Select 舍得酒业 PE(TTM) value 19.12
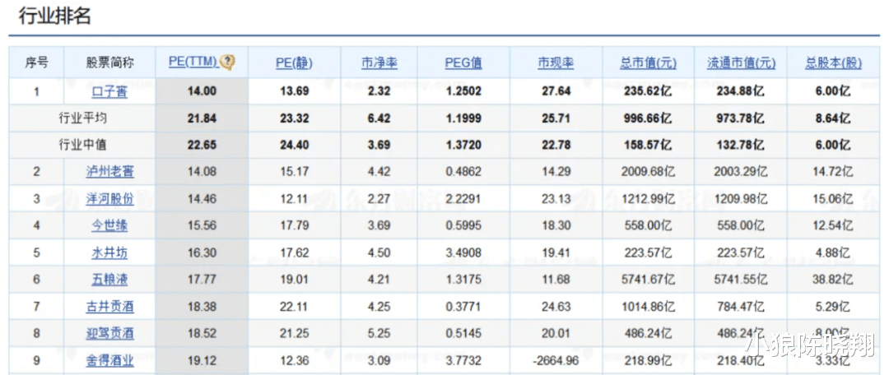The image size is (889, 375). pos(202,360)
